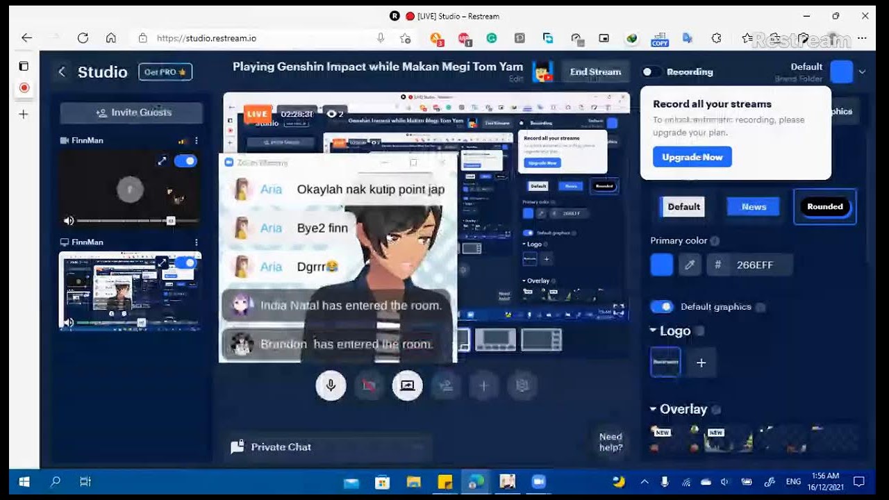Open the browser home page

coord(110,38)
